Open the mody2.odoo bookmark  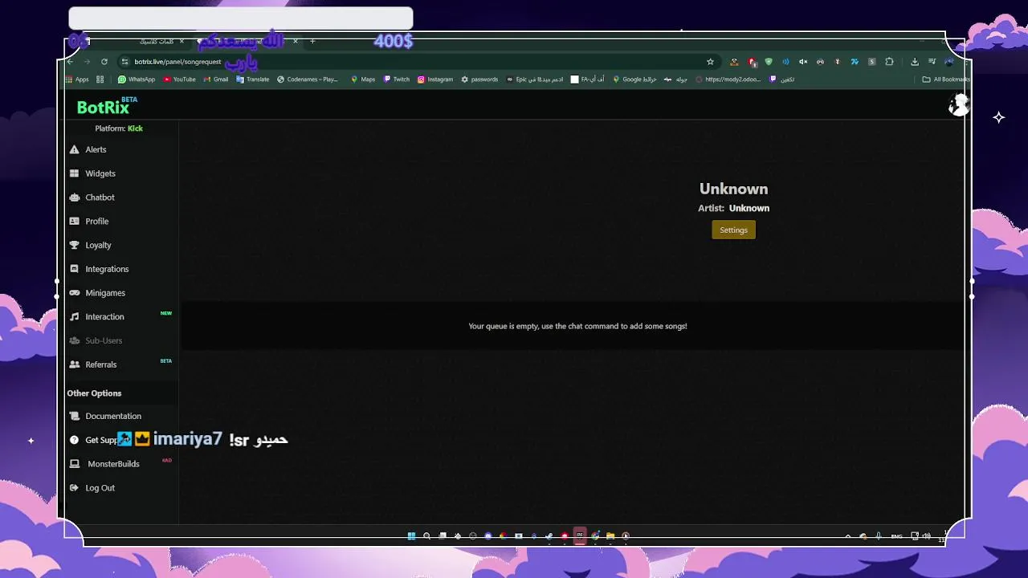pos(728,79)
